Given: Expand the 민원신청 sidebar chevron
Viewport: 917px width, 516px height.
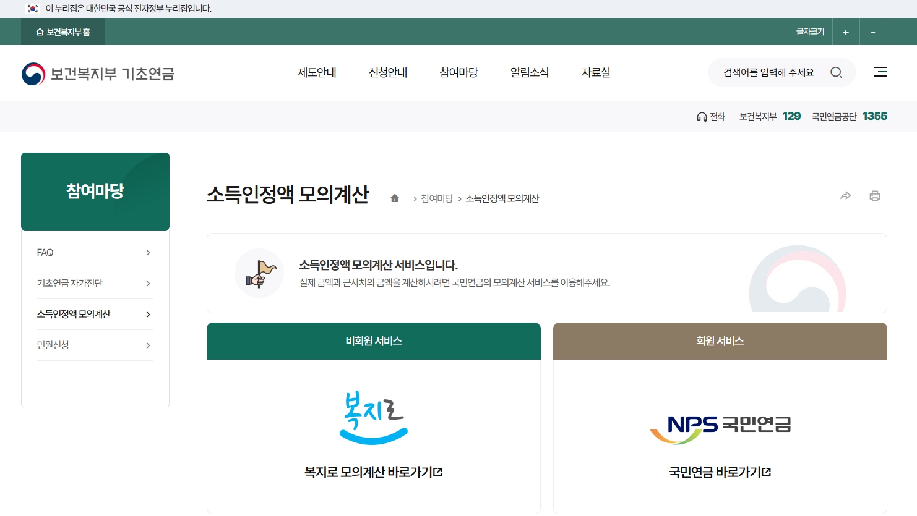Looking at the screenshot, I should [x=148, y=345].
